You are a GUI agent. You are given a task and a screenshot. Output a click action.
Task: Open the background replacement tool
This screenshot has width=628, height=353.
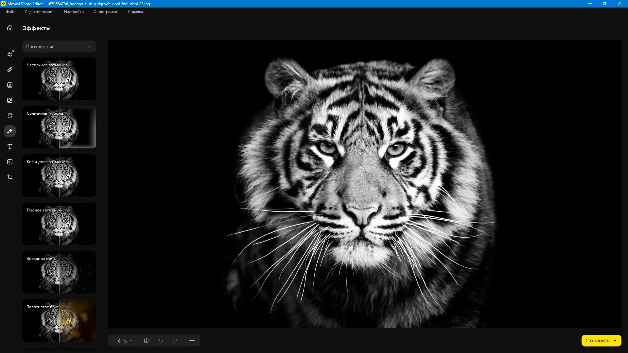pyautogui.click(x=10, y=161)
